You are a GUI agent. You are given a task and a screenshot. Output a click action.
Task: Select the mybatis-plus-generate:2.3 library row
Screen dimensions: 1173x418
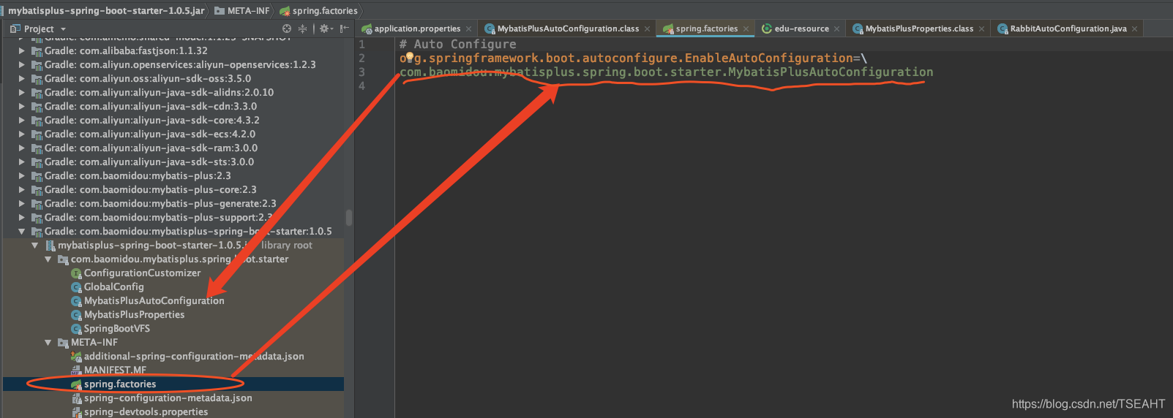(x=173, y=204)
